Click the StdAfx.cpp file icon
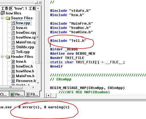 tap(13, 47)
